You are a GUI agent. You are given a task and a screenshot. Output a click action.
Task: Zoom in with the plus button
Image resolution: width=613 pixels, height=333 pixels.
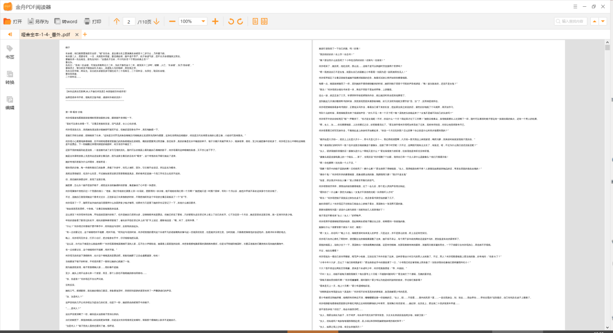(x=215, y=21)
